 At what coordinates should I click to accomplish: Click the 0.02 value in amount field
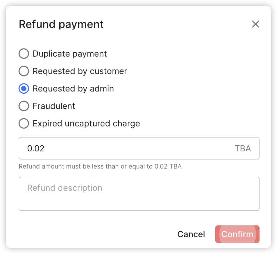pos(36,148)
